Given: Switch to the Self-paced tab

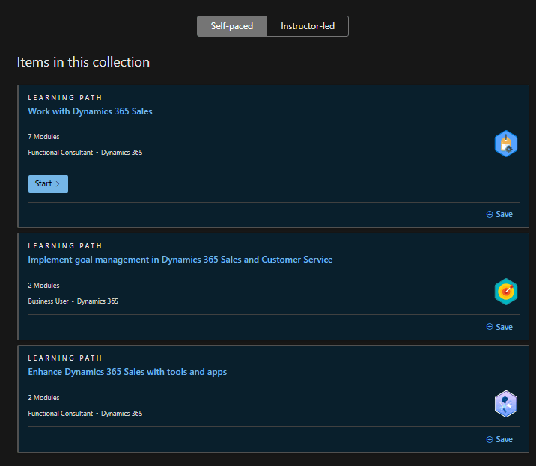Looking at the screenshot, I should pos(232,26).
